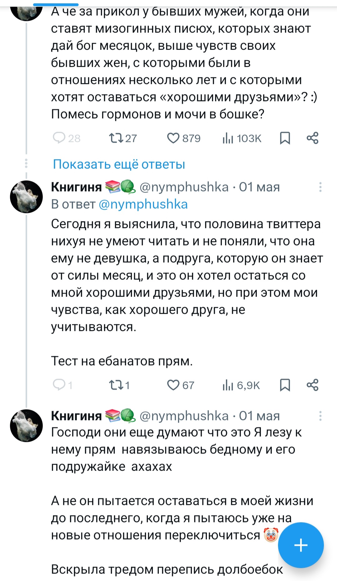337x581 pixels.
Task: Like the tweet with 67 likes
Action: [173, 385]
